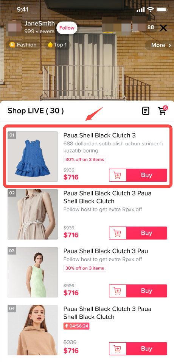
Task: Buy the tan hoodie item 04
Action: point(147,348)
